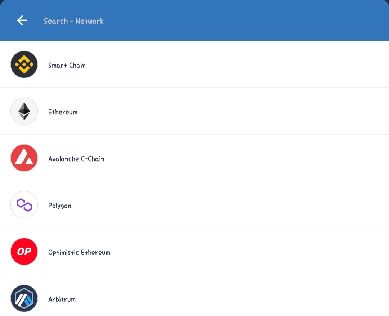Click empty area of Avalanche C-Chain row

(236, 158)
